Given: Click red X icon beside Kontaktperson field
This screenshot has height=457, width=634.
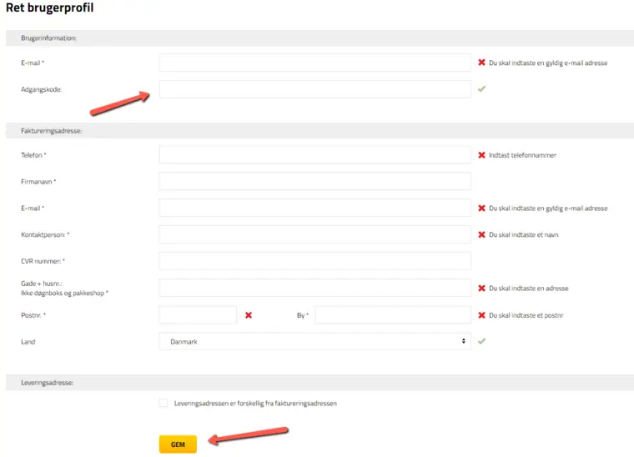Looking at the screenshot, I should point(481,235).
